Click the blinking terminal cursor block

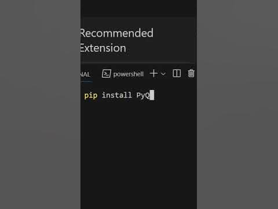click(x=152, y=95)
